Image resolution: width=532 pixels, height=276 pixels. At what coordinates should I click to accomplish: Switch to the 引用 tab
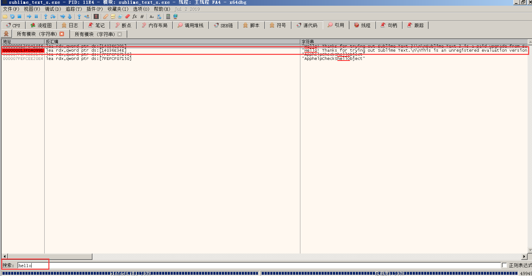pyautogui.click(x=336, y=25)
